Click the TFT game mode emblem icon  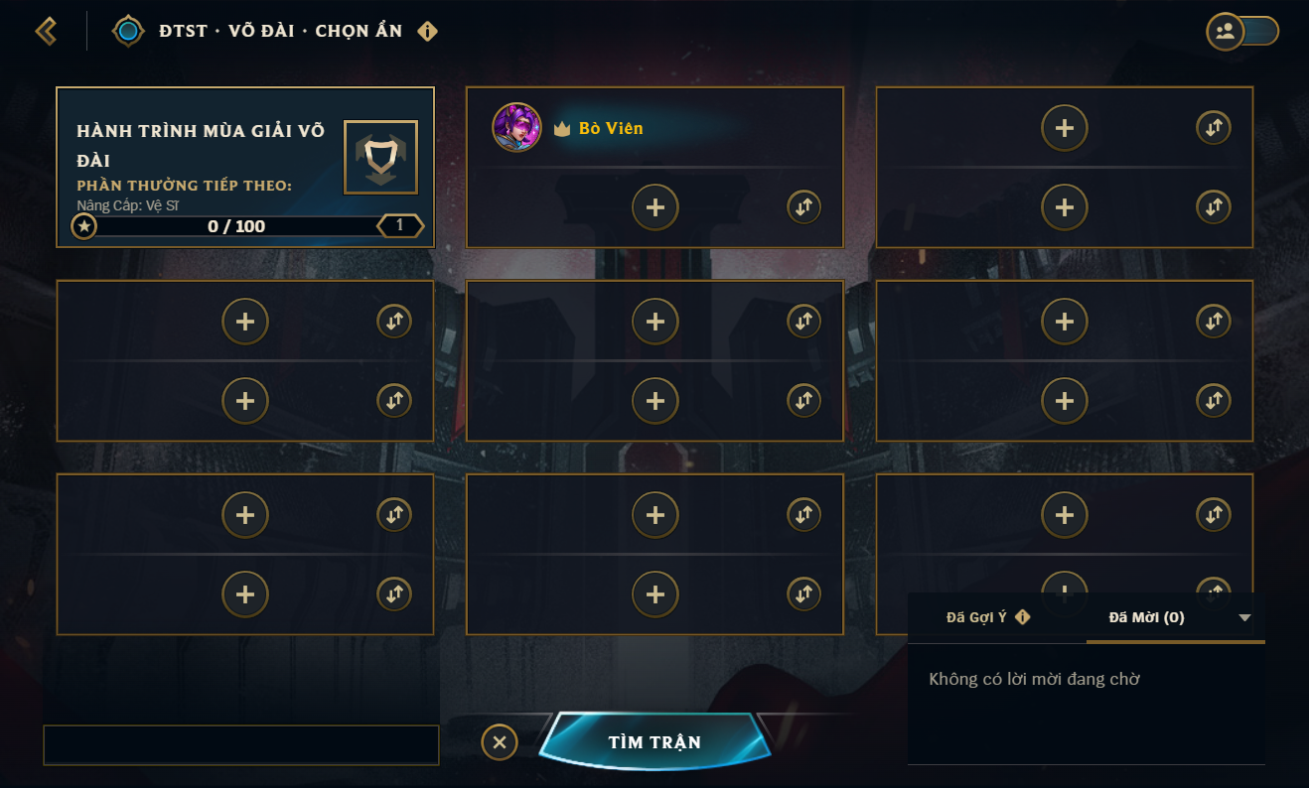click(128, 31)
